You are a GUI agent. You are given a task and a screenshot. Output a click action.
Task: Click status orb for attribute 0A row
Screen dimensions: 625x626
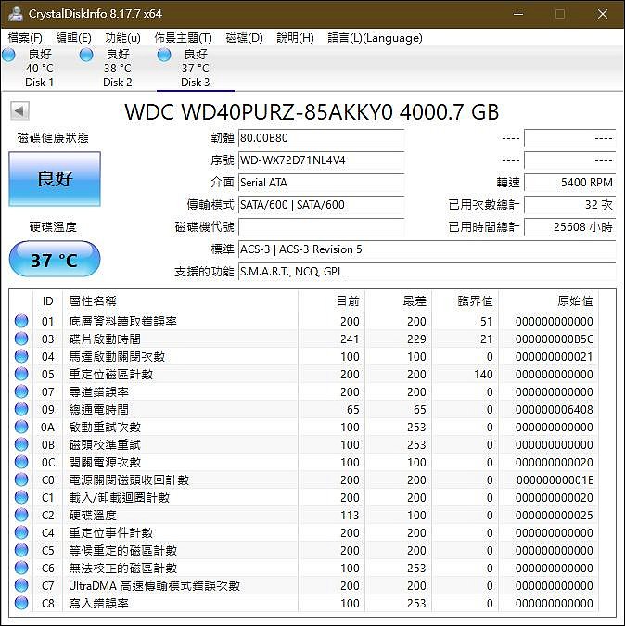click(x=21, y=427)
